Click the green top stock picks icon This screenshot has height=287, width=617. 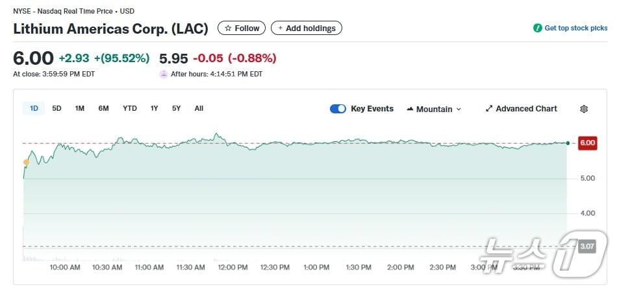pos(537,29)
